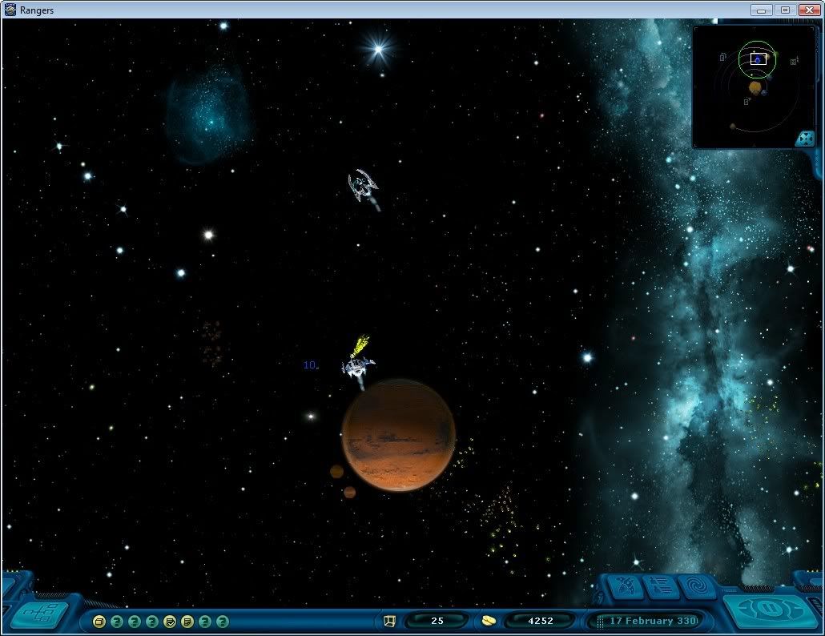The image size is (825, 636).
Task: Open the text document log icon
Action: 187,622
